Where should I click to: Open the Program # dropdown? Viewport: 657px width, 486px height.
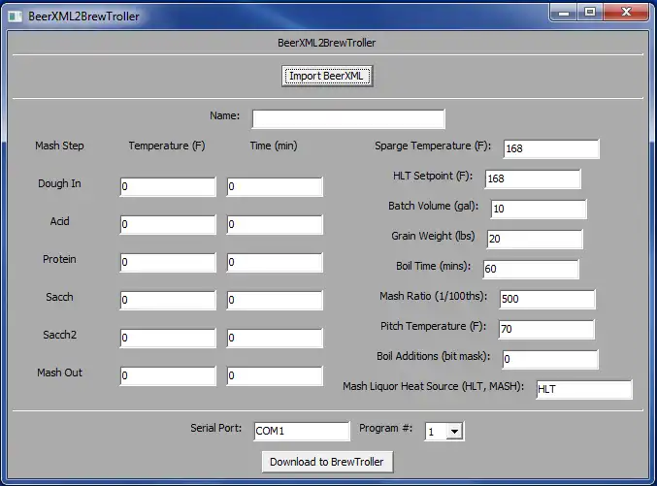pyautogui.click(x=454, y=431)
